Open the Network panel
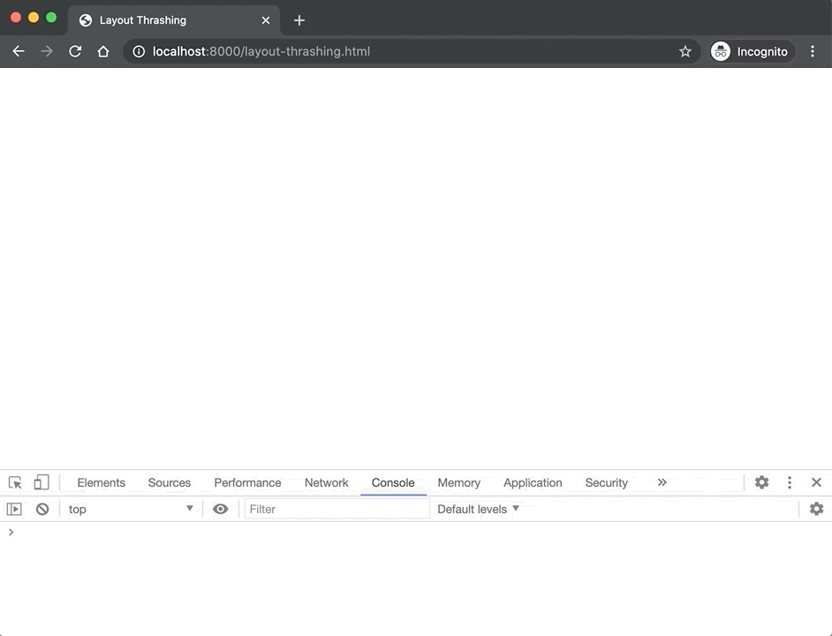The width and height of the screenshot is (832, 636). tap(326, 482)
